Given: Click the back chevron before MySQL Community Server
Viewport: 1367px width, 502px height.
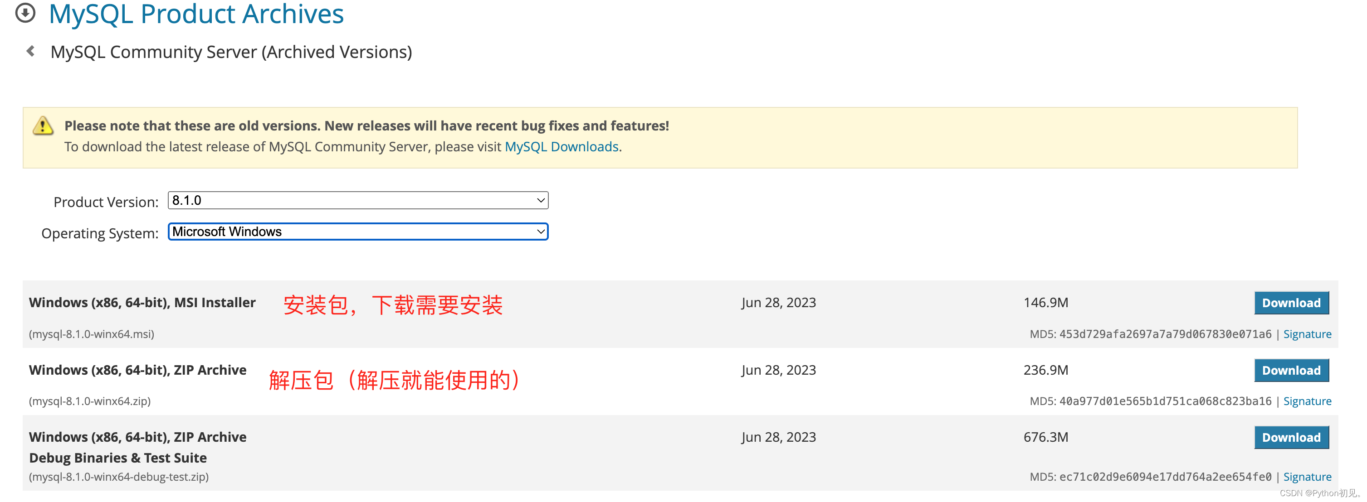Looking at the screenshot, I should tap(30, 51).
